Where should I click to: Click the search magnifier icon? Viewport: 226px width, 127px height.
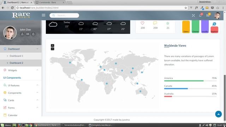(x=53, y=16)
